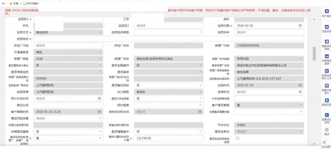
Task: Open 手机收藏夹 bookmarks folder
Action: click(x=31, y=4)
